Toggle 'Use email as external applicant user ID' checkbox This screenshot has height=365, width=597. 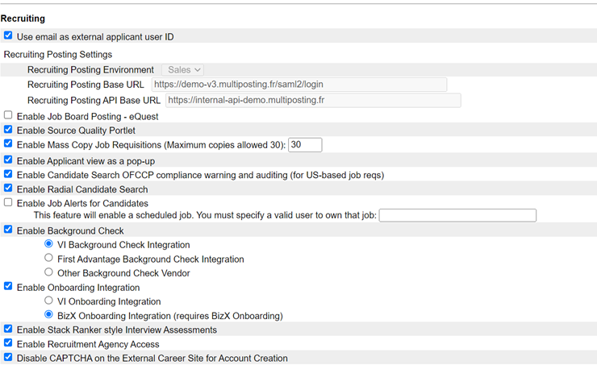8,36
